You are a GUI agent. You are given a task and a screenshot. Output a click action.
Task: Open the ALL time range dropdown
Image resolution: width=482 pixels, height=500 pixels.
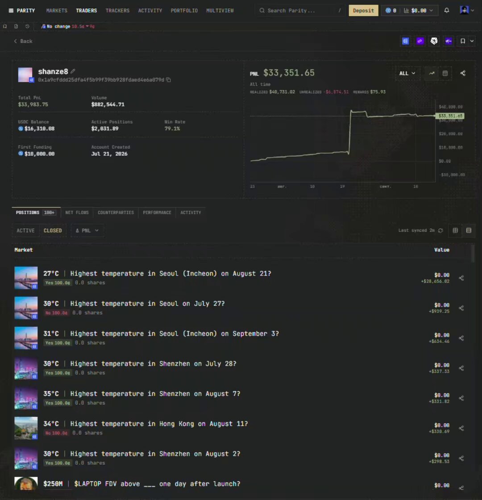[407, 73]
